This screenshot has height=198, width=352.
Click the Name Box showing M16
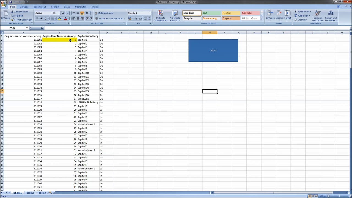pos(14,28)
